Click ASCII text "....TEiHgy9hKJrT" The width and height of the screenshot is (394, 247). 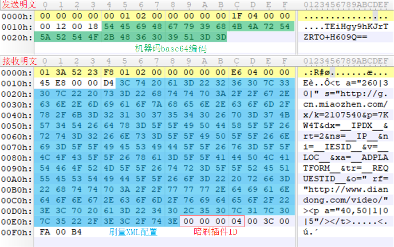point(346,27)
